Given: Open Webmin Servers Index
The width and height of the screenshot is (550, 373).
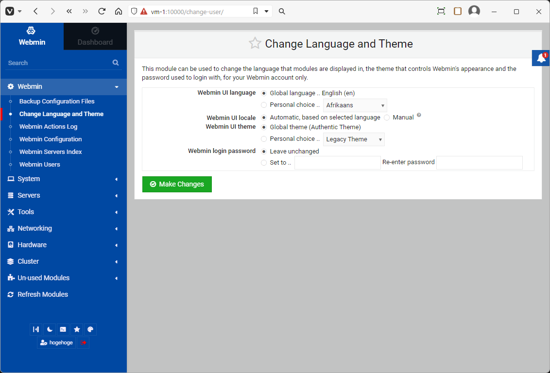Looking at the screenshot, I should [51, 152].
